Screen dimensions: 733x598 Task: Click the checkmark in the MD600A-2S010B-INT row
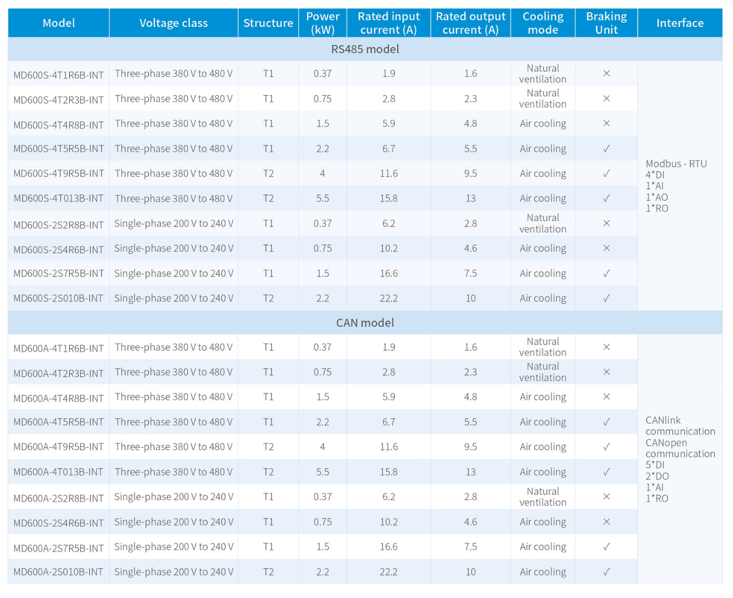606,572
